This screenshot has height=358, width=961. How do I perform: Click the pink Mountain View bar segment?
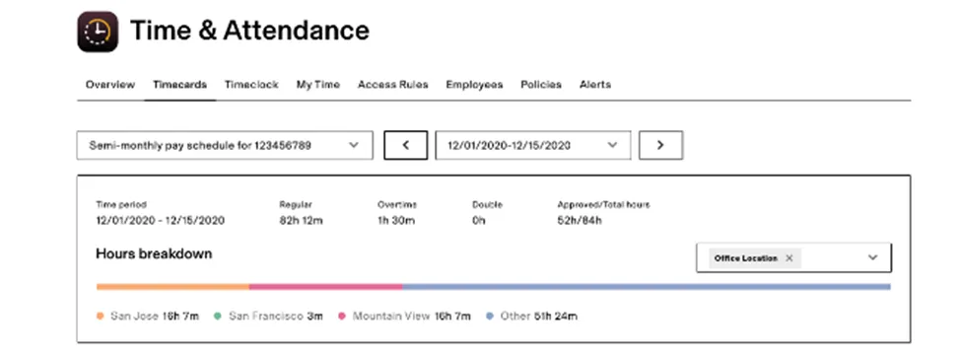pyautogui.click(x=325, y=286)
